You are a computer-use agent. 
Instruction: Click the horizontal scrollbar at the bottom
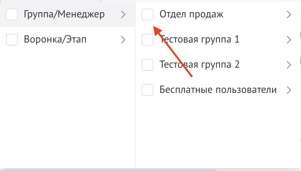[x=107, y=170]
